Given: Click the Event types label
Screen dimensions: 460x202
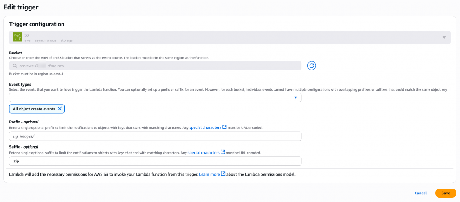Looking at the screenshot, I should click(x=20, y=84).
